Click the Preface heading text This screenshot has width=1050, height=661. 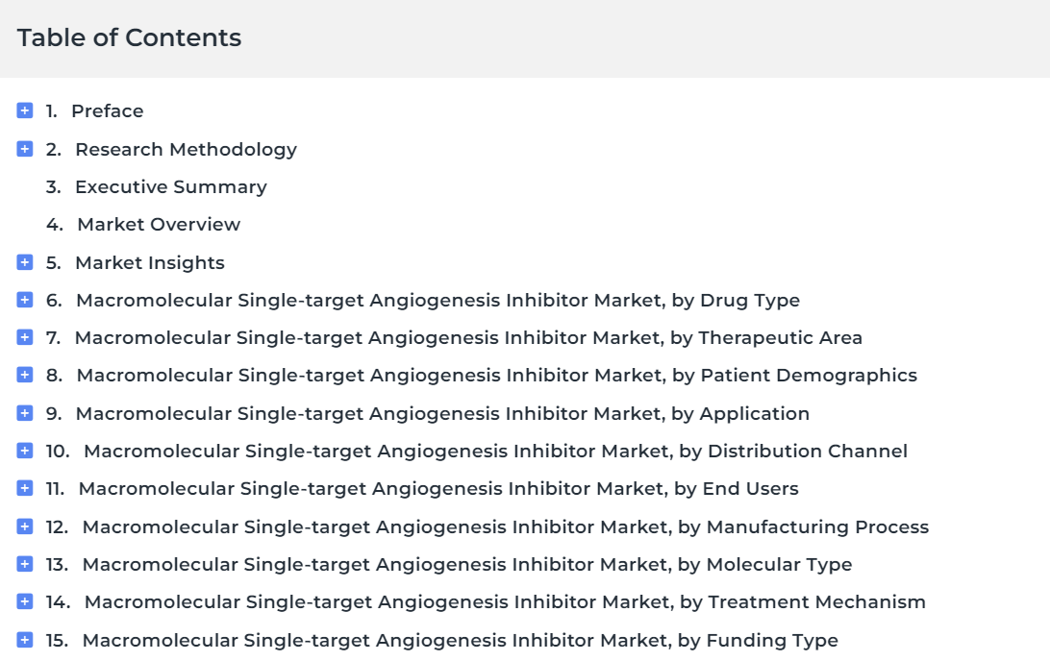(x=107, y=110)
